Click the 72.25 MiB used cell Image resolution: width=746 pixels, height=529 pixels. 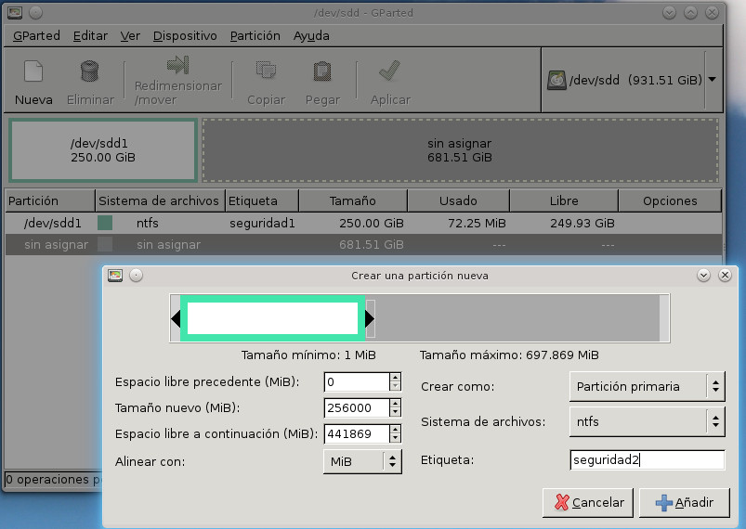(477, 223)
